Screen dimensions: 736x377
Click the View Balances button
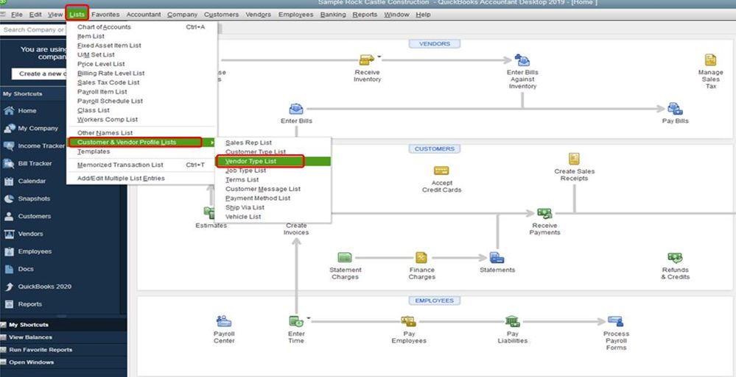point(30,337)
